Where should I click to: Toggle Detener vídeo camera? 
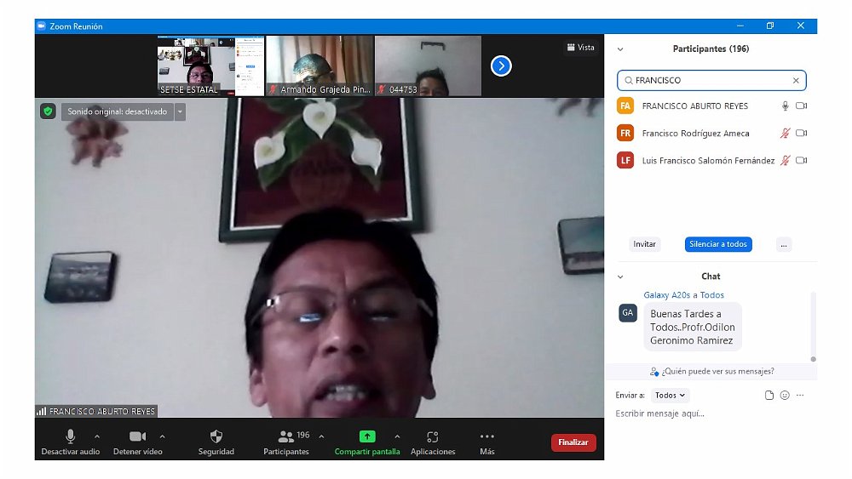(x=137, y=436)
